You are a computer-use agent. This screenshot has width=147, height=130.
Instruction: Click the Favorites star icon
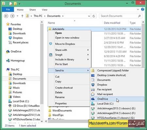[x=8, y=24]
